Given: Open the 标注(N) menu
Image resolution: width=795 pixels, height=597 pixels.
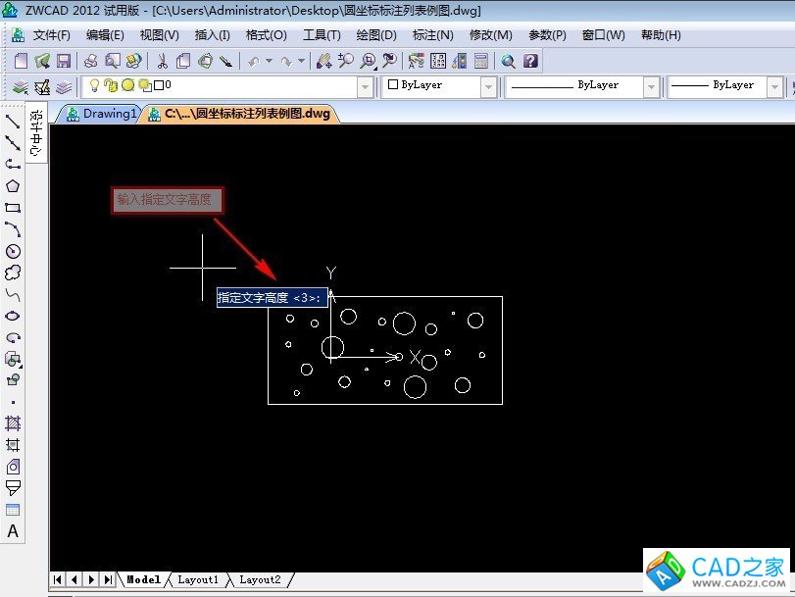Looking at the screenshot, I should tap(432, 35).
